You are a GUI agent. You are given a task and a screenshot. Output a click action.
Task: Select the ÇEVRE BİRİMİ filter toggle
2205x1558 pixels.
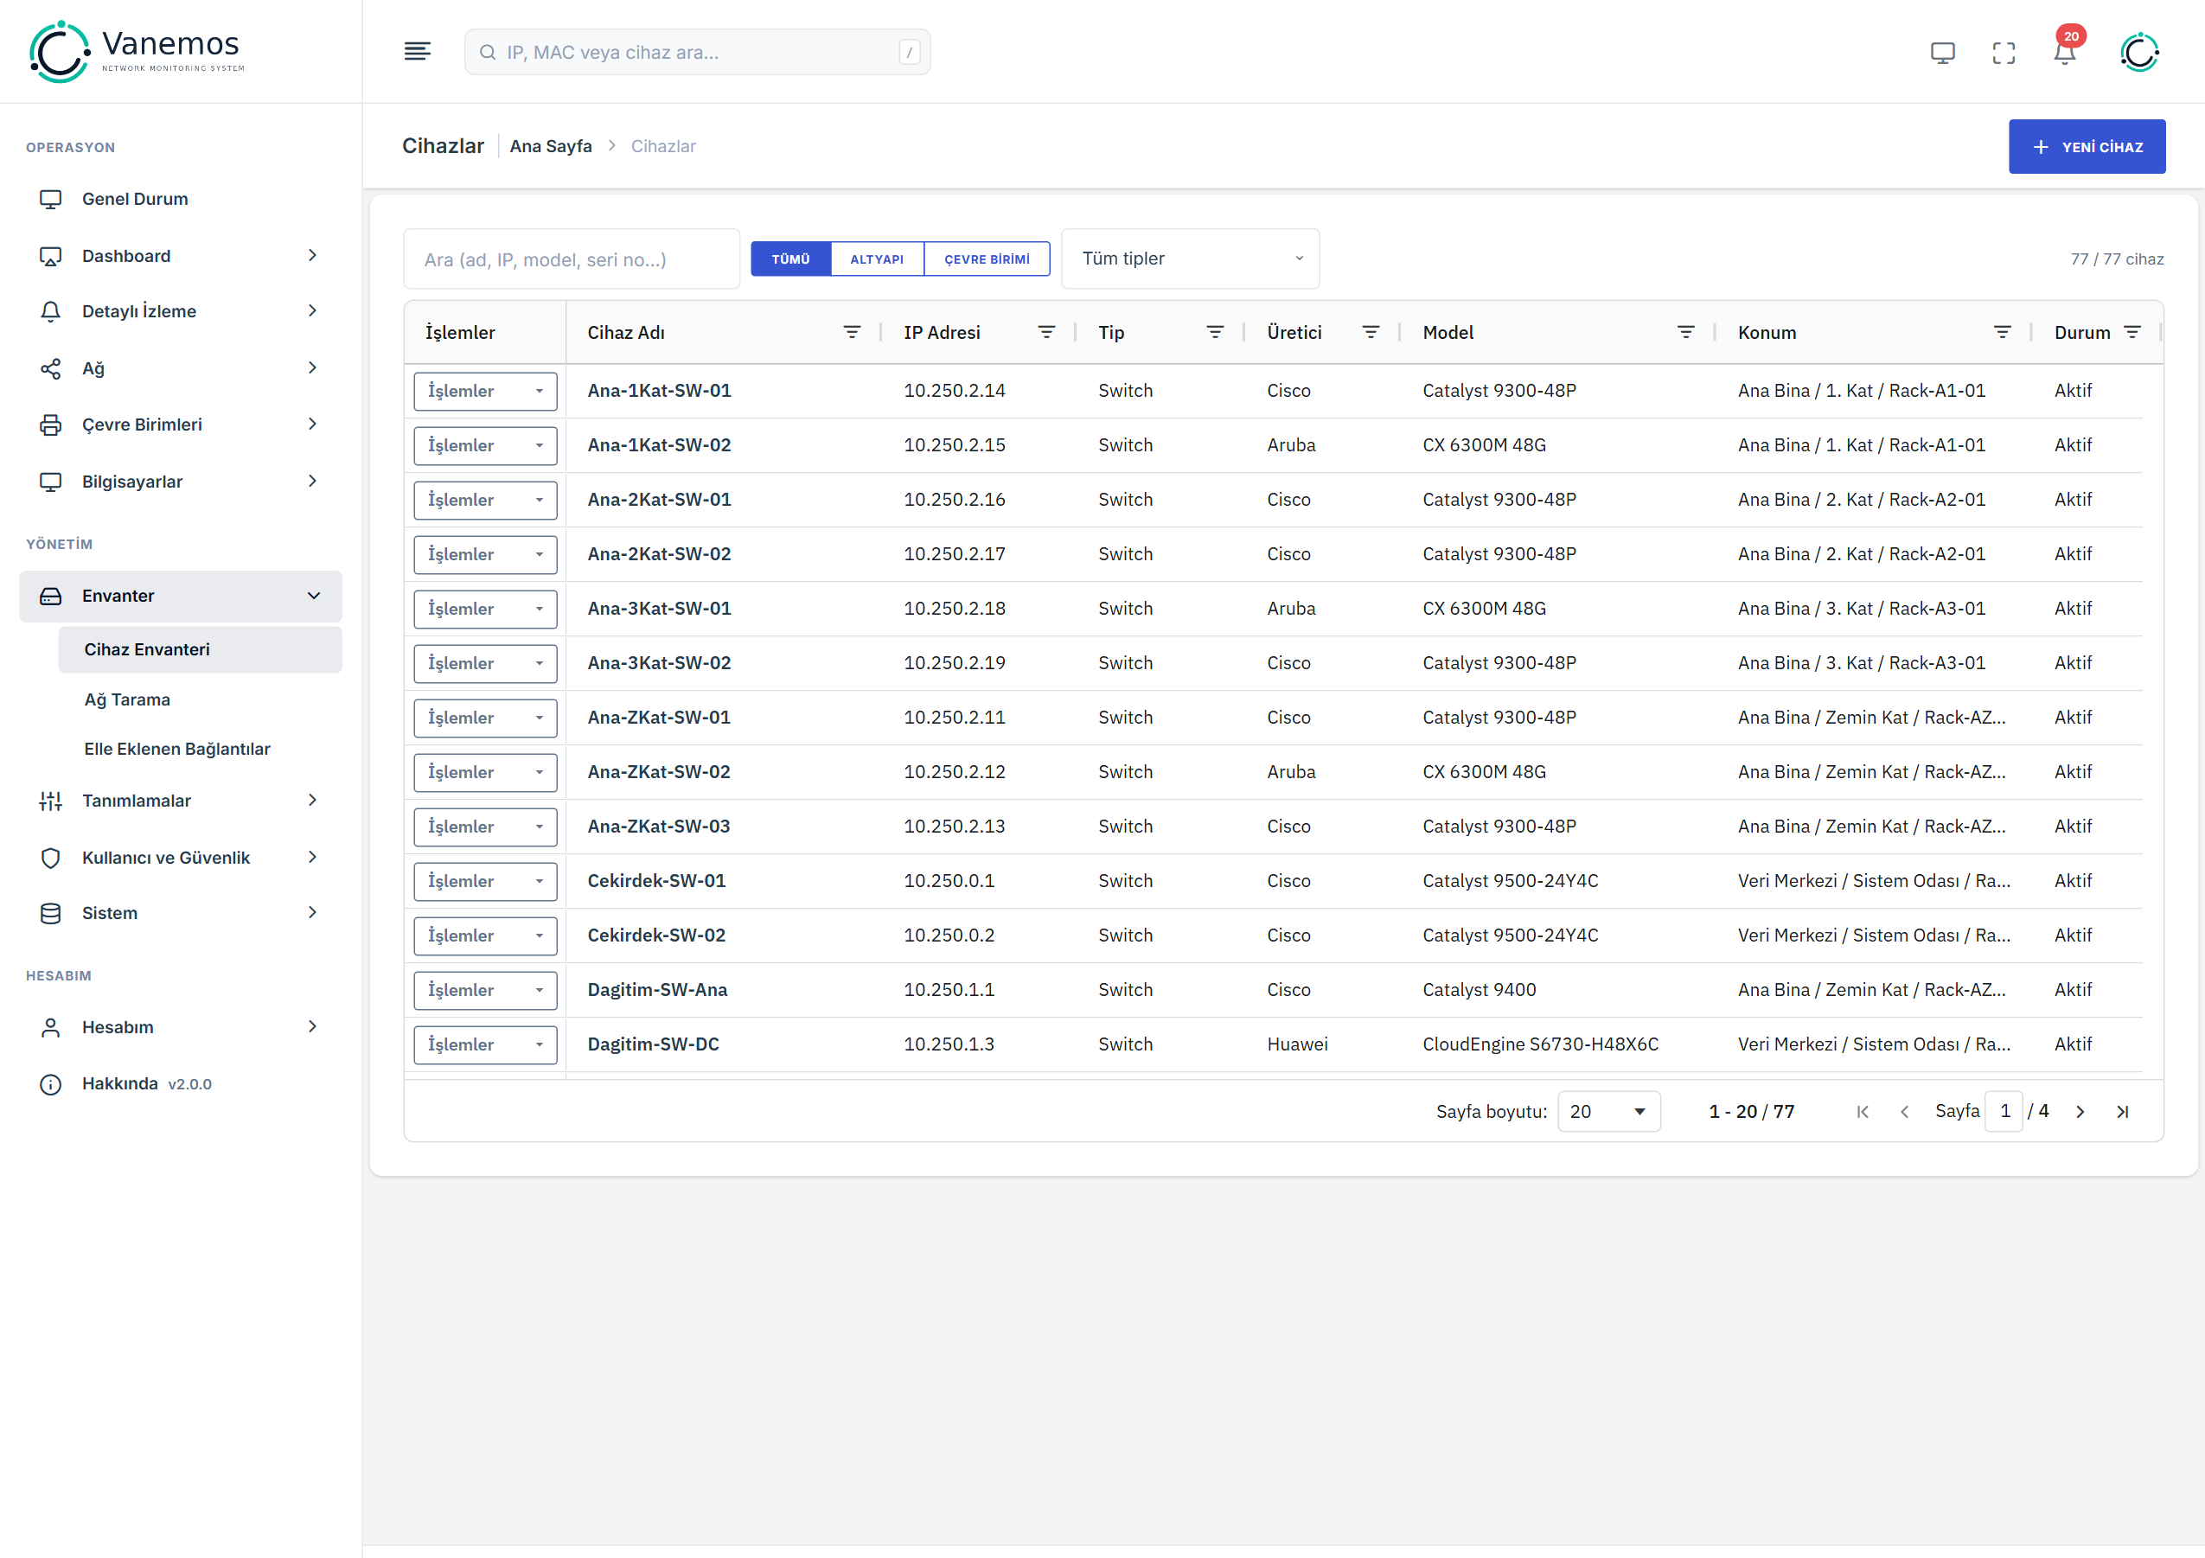click(987, 259)
